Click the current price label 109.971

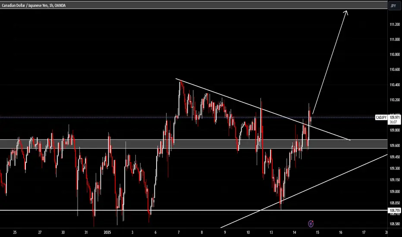click(395, 117)
